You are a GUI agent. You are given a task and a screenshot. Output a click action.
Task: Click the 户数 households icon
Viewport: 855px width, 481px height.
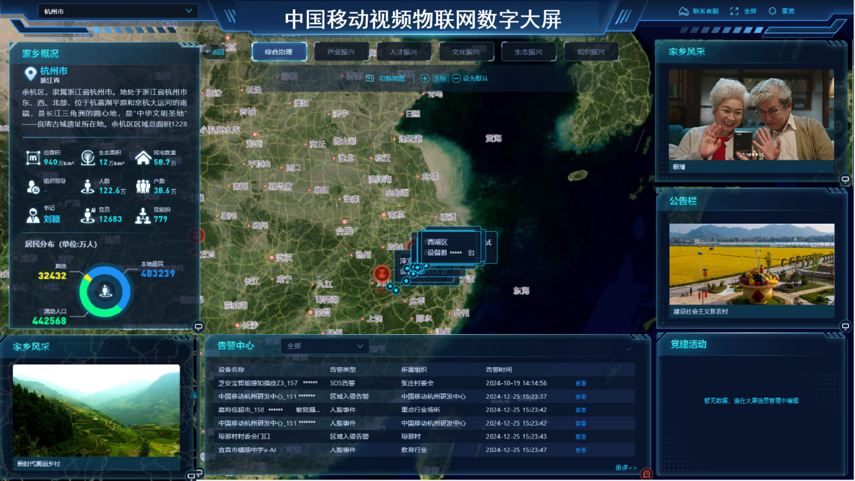point(142,187)
